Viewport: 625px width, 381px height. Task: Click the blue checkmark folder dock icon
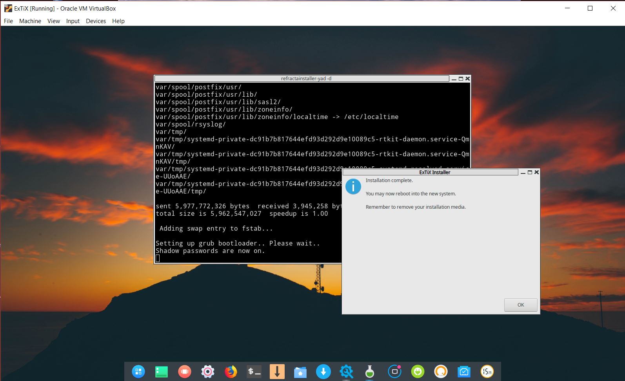464,372
